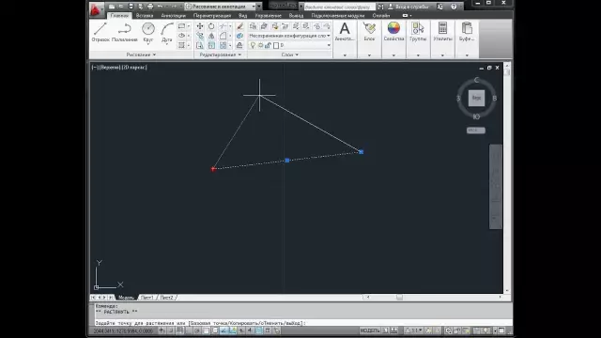Toggle the МОДЕЛЬ space button in status bar
Viewport: 601px width, 338px height.
(369, 330)
